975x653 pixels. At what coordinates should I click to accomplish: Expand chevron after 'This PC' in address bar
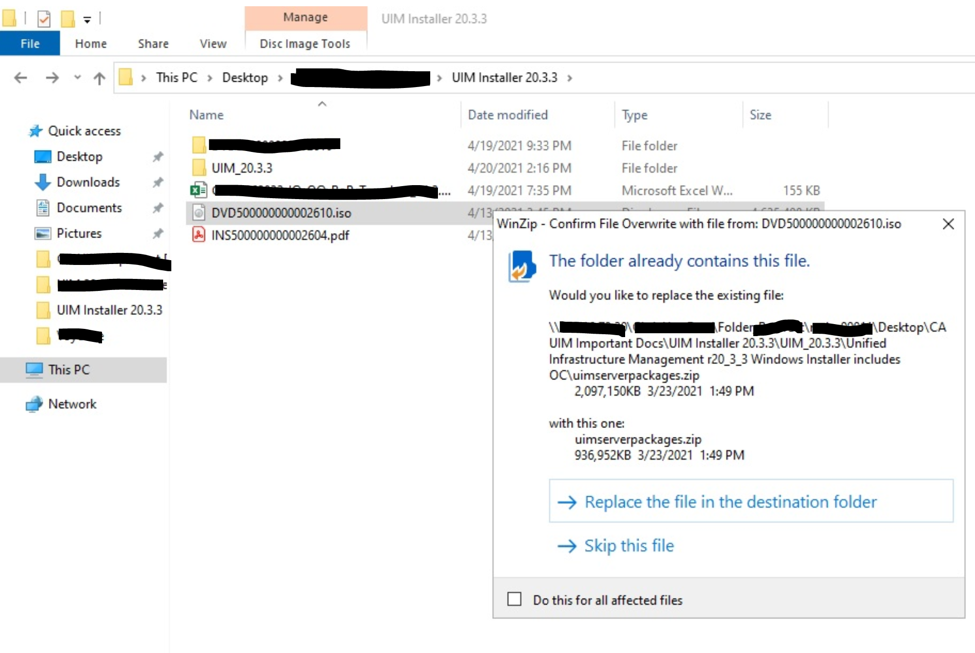(210, 78)
